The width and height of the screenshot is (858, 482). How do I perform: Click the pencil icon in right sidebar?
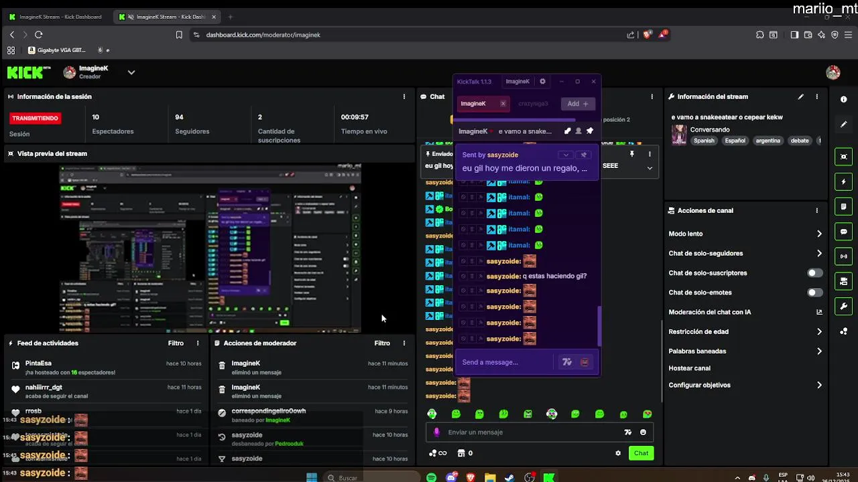843,125
